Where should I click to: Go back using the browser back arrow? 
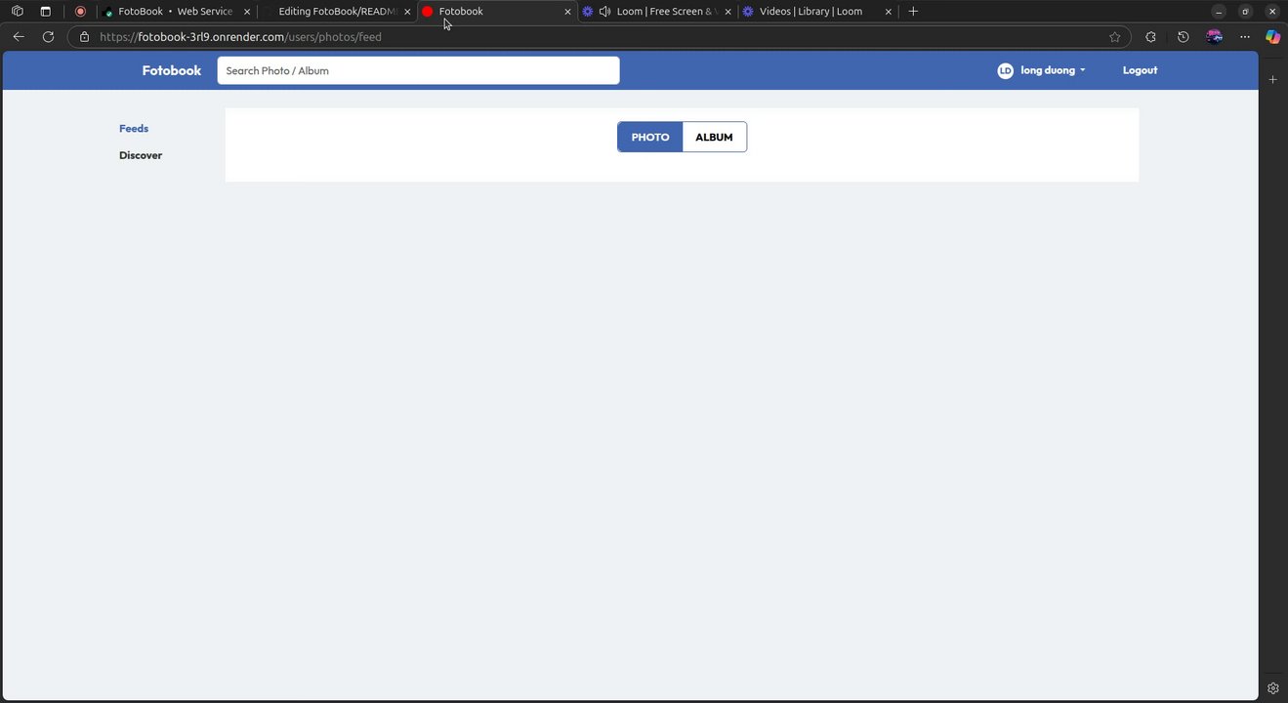19,37
